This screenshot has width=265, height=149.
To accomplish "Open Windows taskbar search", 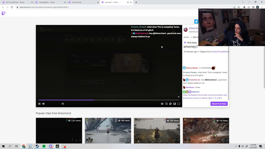I will pyautogui.click(x=10, y=146).
